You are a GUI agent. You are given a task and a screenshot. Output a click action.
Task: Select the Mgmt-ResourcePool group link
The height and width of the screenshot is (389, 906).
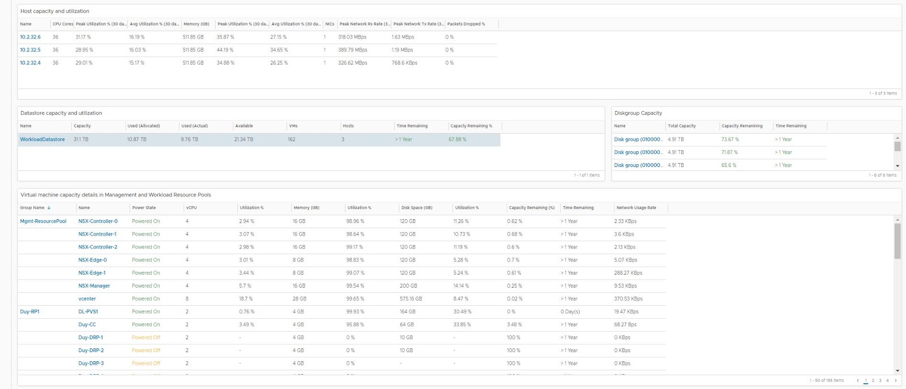(x=43, y=221)
